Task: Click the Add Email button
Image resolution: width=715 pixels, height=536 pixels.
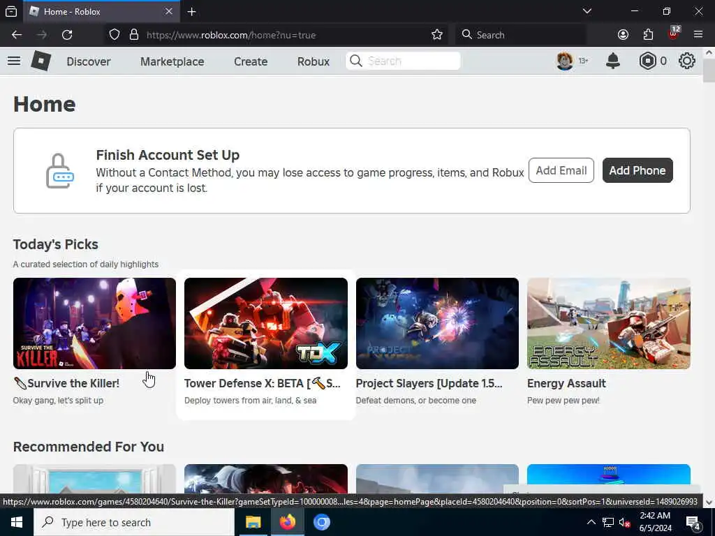Action: tap(561, 170)
